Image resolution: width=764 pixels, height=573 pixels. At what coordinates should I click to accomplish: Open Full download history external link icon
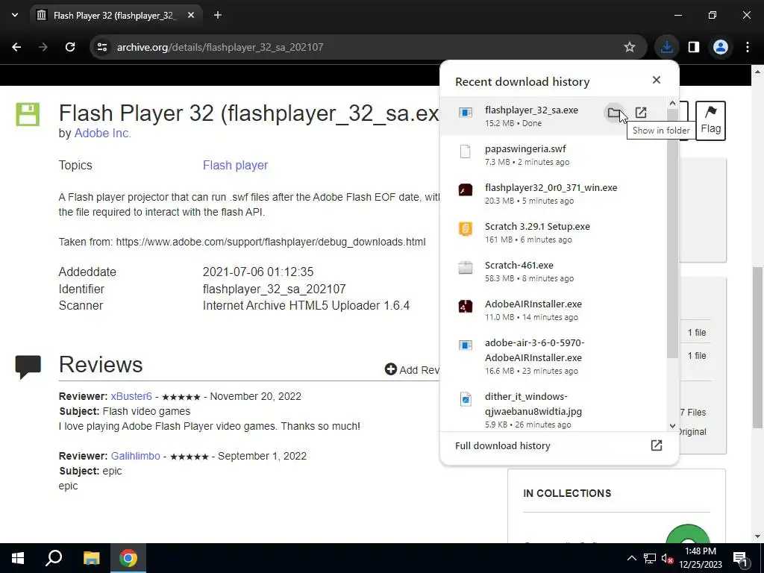[657, 445]
